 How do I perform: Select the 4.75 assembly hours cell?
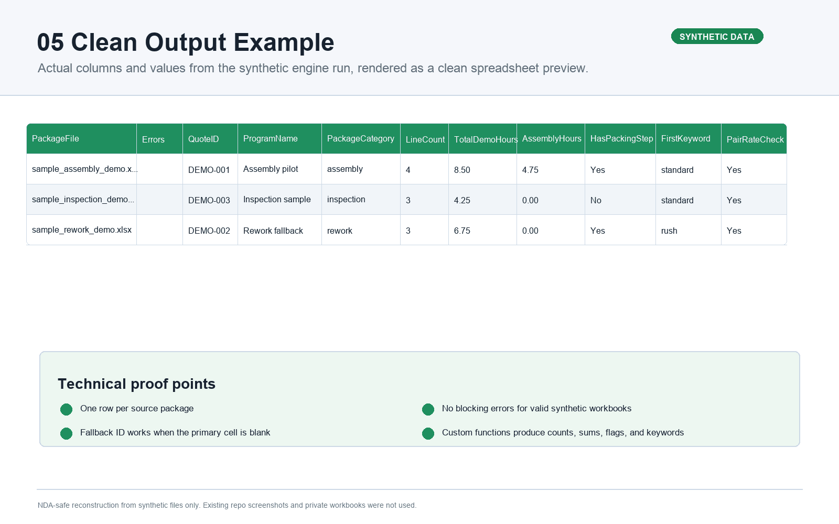pos(551,169)
